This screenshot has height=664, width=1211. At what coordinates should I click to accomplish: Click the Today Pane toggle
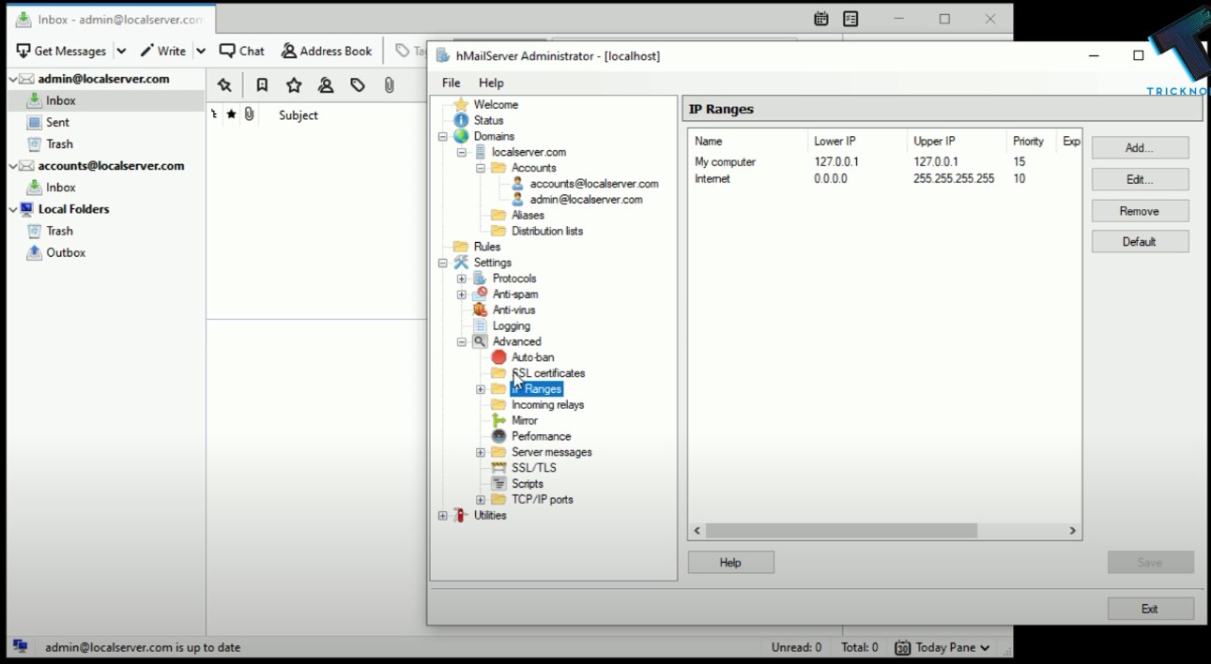[x=943, y=647]
